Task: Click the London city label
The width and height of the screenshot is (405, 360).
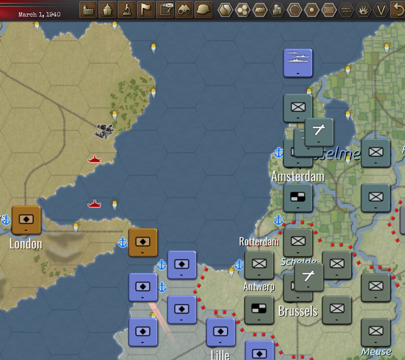Action: pos(26,244)
